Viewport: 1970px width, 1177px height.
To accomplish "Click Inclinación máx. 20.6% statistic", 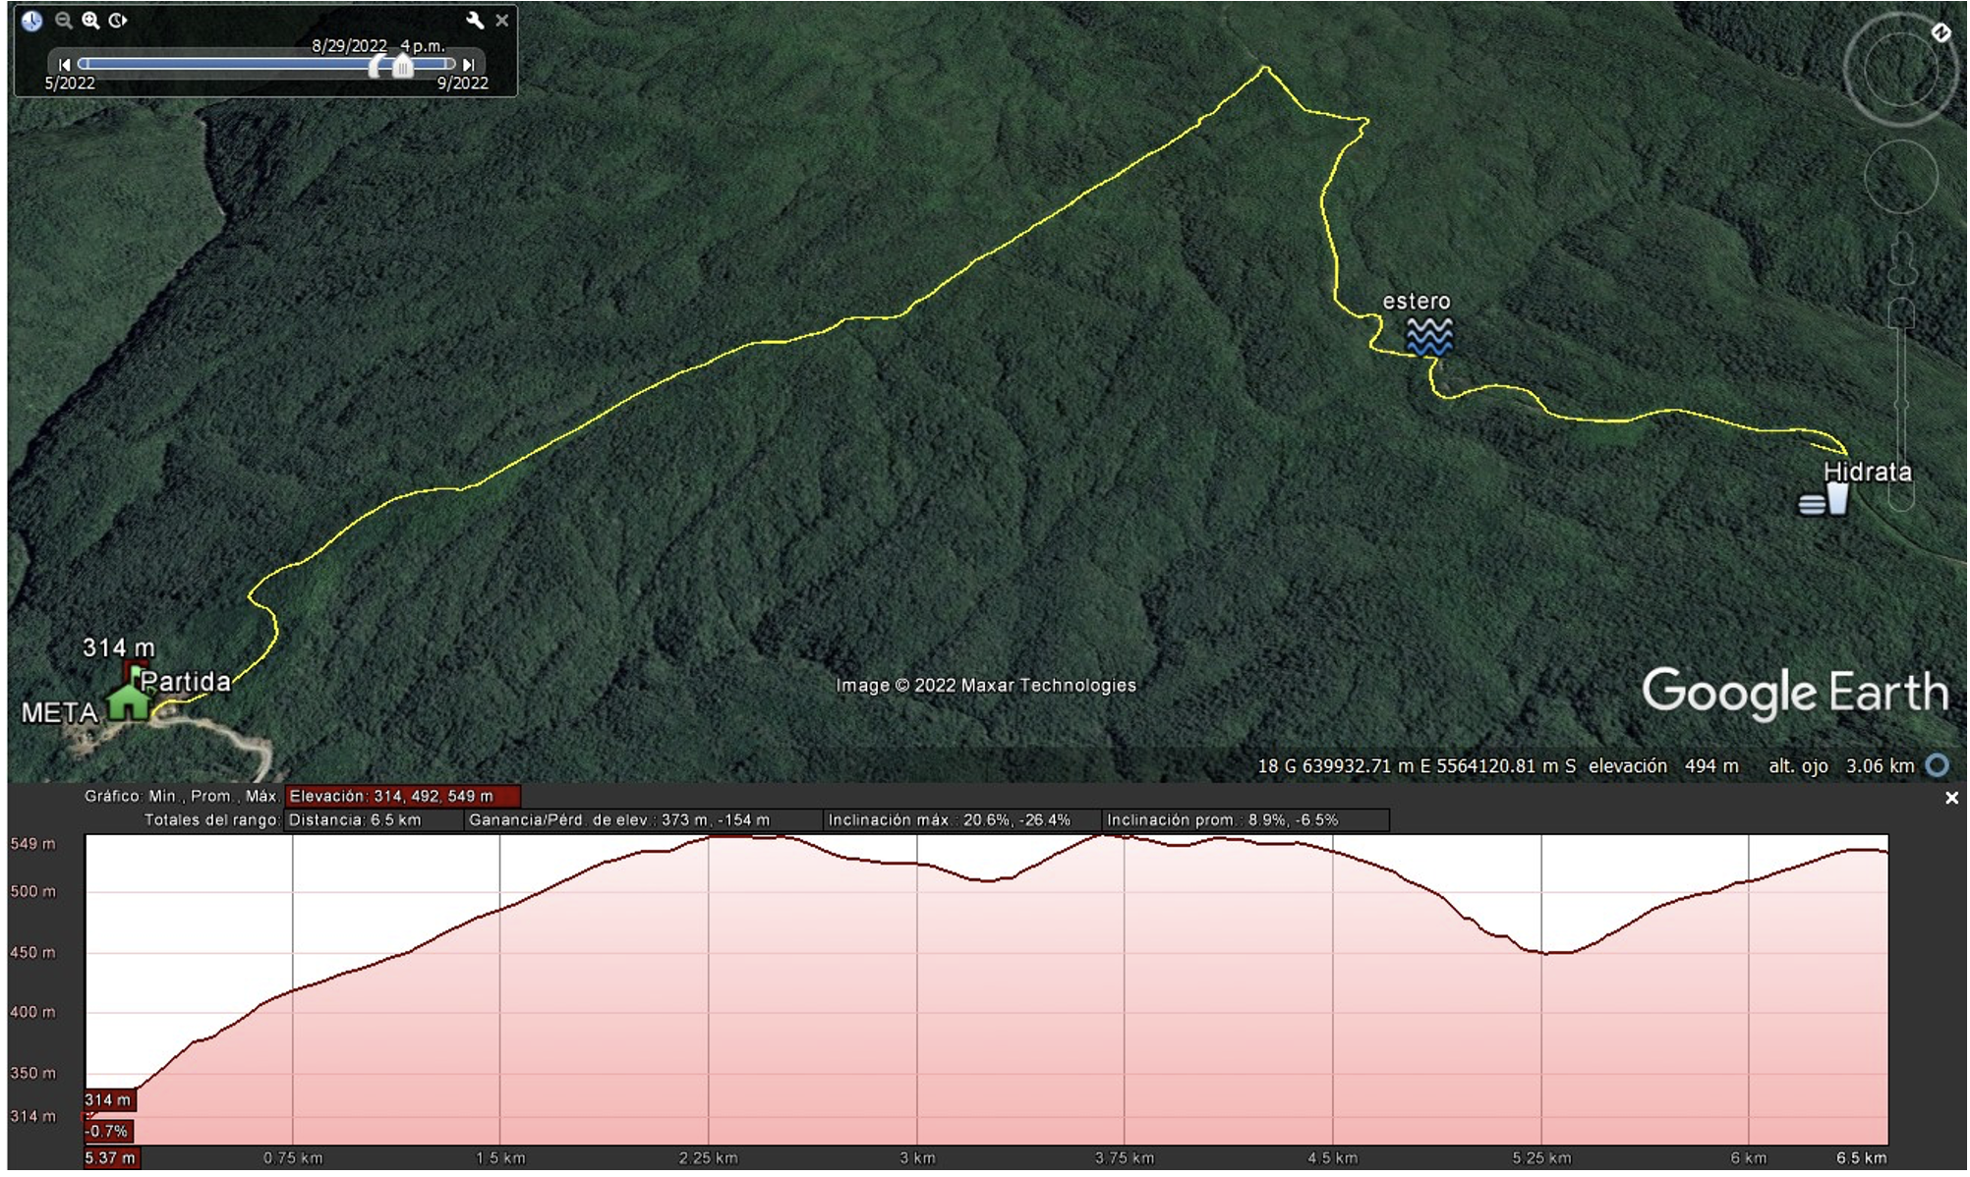I will click(962, 820).
